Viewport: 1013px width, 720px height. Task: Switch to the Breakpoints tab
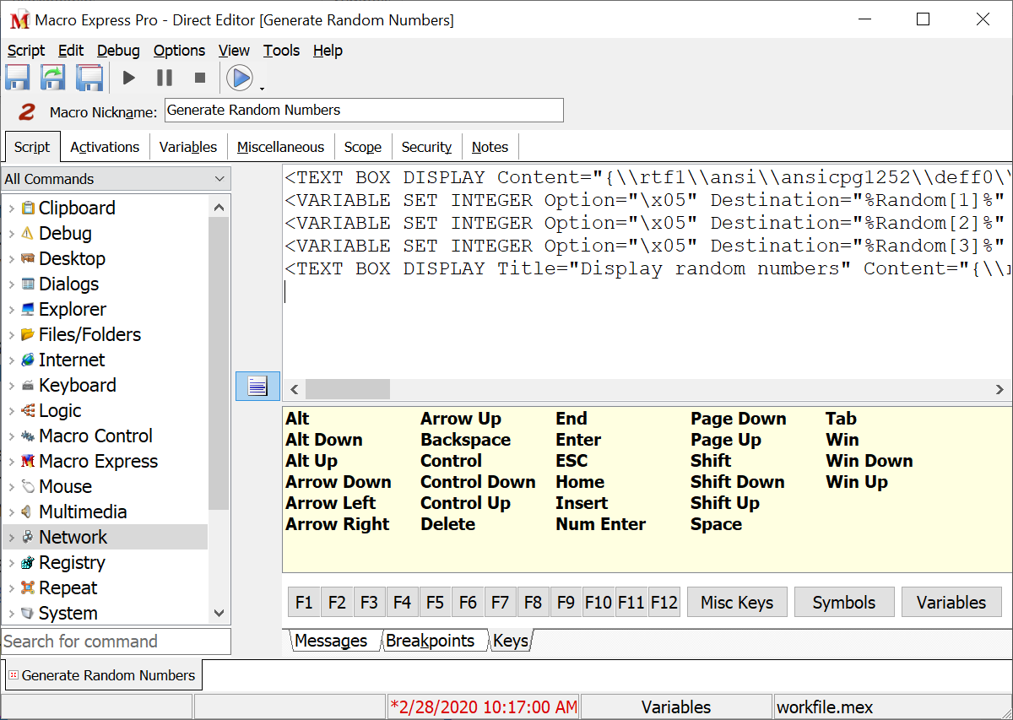point(430,641)
